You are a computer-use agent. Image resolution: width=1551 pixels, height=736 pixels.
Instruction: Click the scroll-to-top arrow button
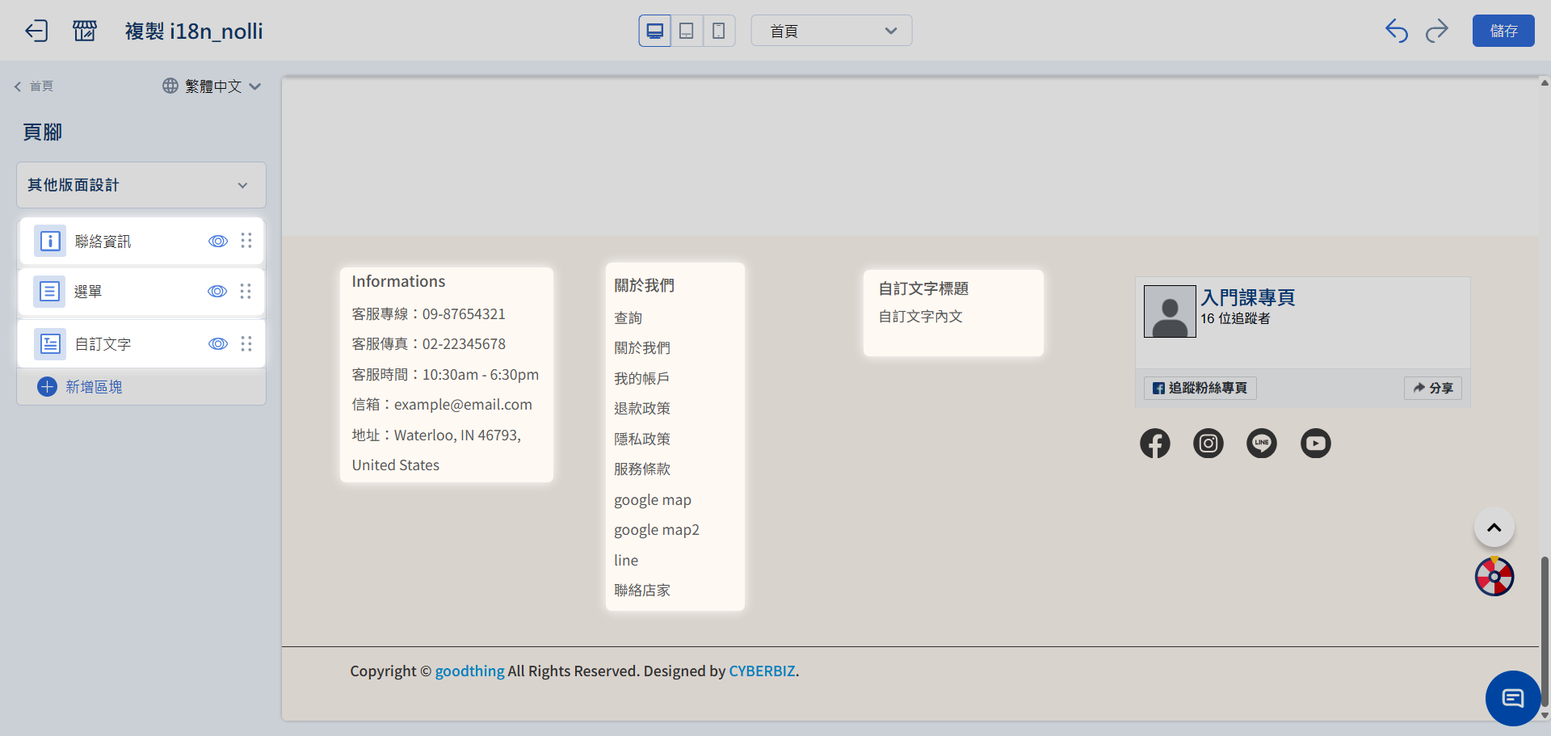[1494, 528]
